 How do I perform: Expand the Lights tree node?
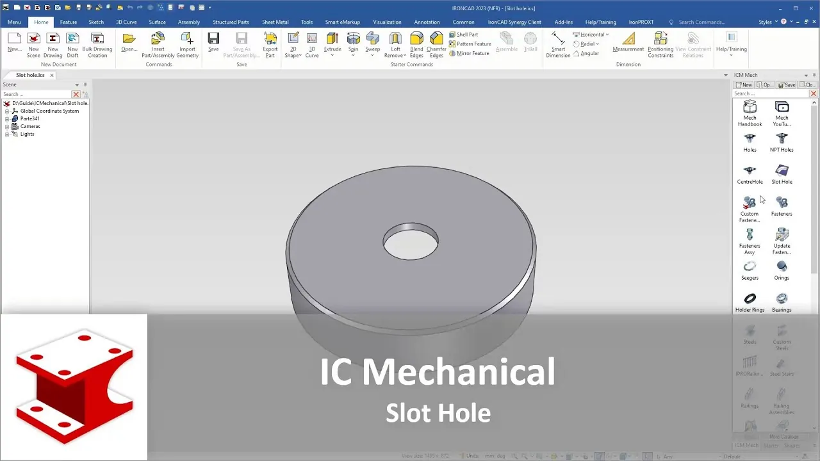(7, 134)
